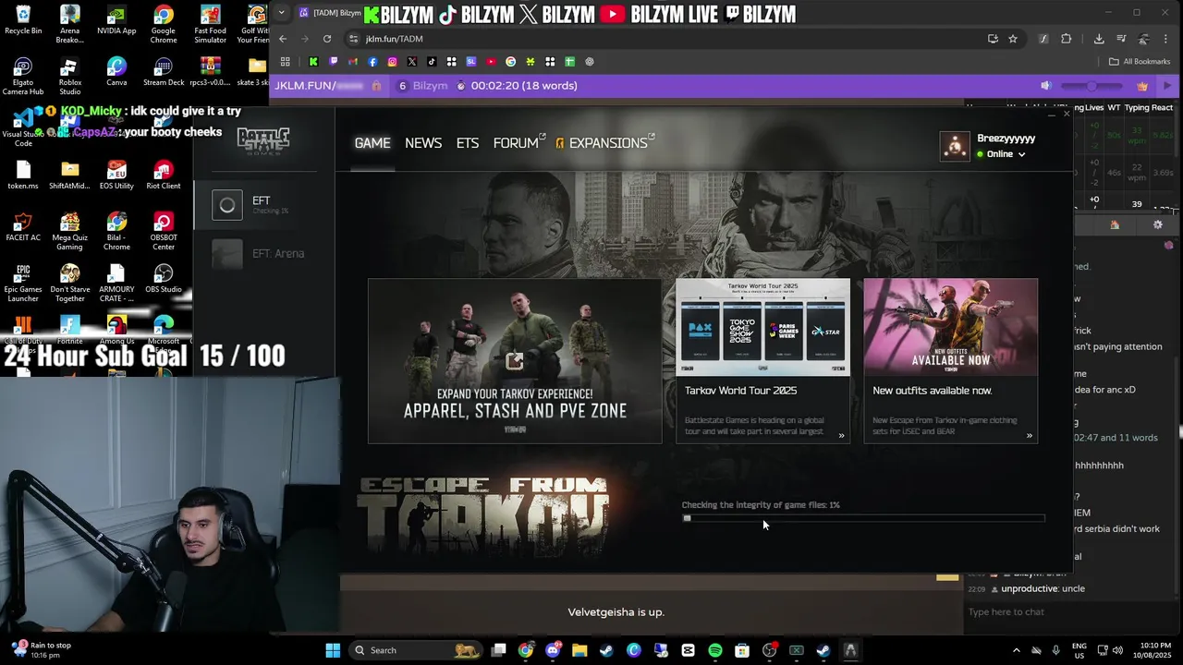Open the New outfits available now card

[950, 361]
